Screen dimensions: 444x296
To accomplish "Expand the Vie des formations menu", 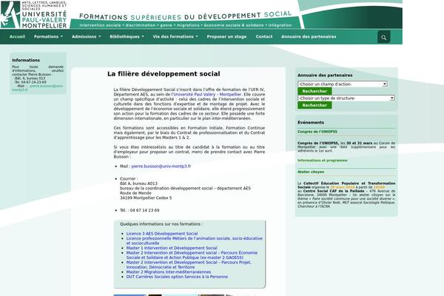I will coord(175,36).
